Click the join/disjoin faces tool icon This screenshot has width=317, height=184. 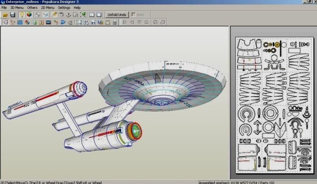(x=13, y=22)
